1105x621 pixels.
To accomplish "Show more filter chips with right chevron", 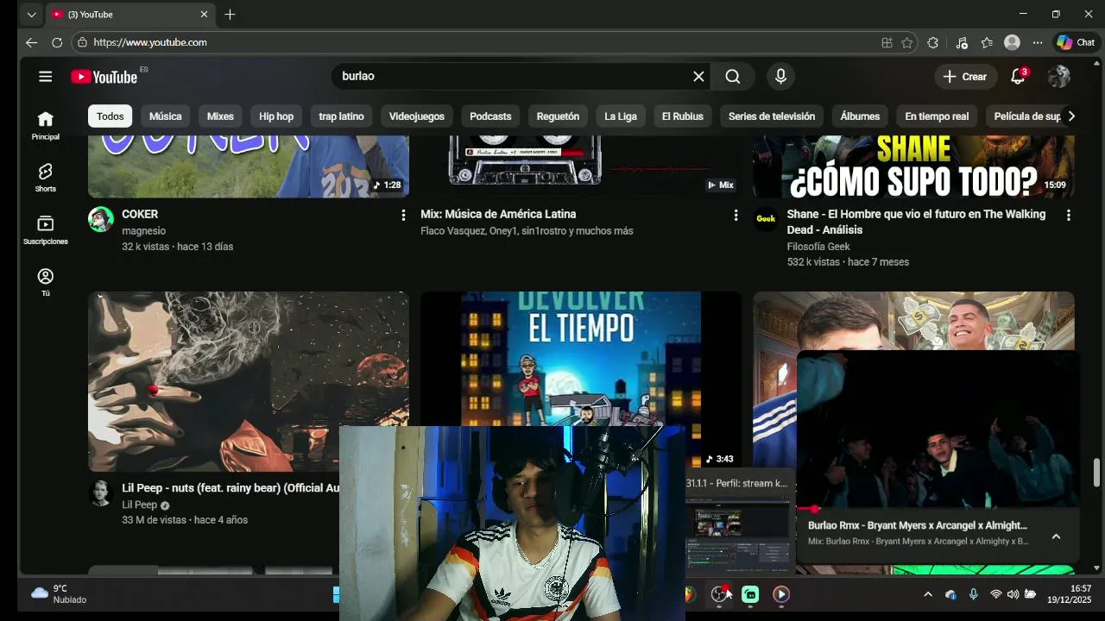I will 1071,116.
